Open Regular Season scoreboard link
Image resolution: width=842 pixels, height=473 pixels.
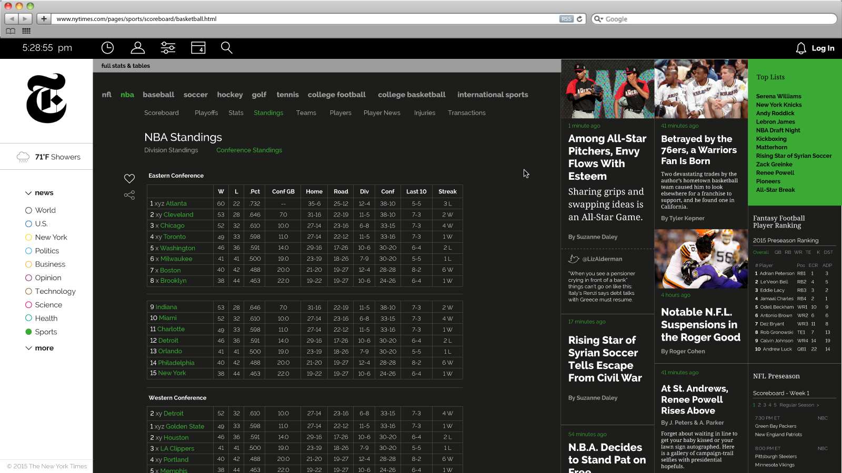(x=799, y=405)
